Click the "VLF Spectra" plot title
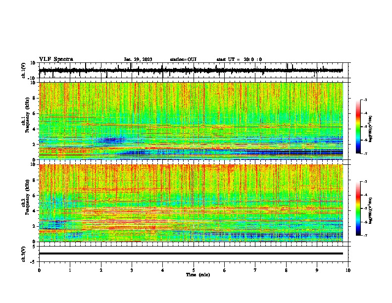 (56, 59)
